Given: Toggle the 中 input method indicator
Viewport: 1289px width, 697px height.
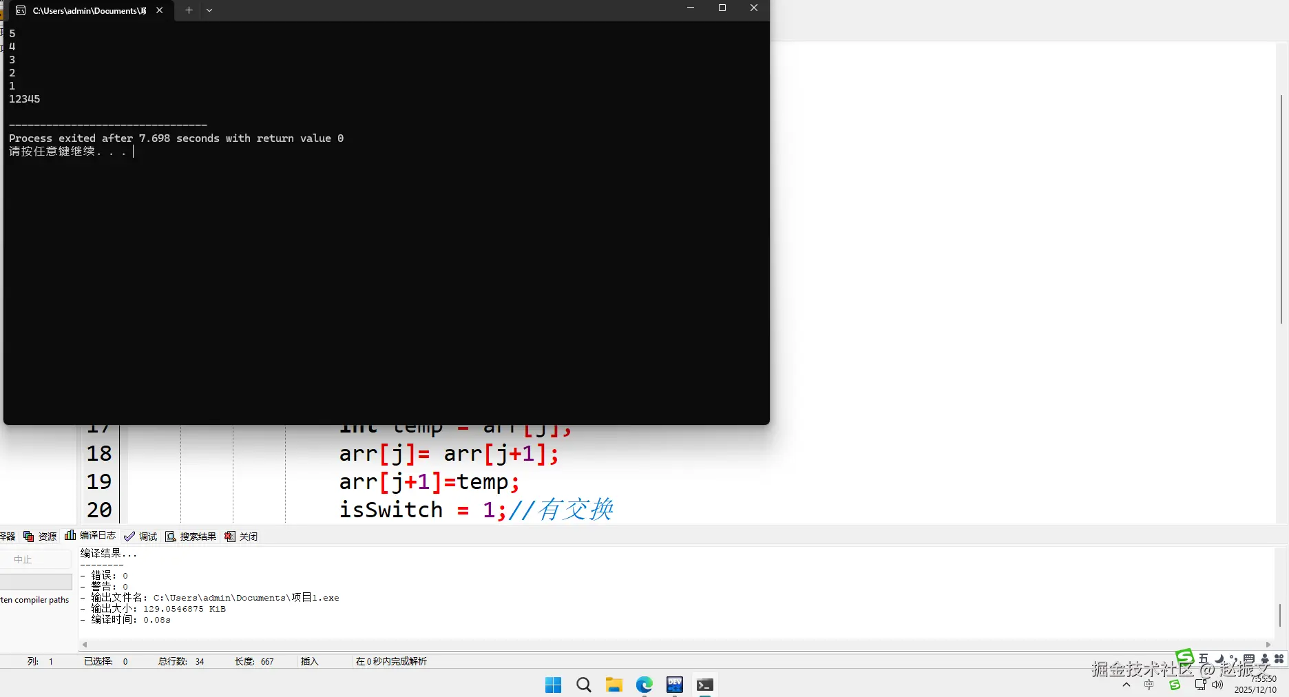Looking at the screenshot, I should click(x=1149, y=685).
